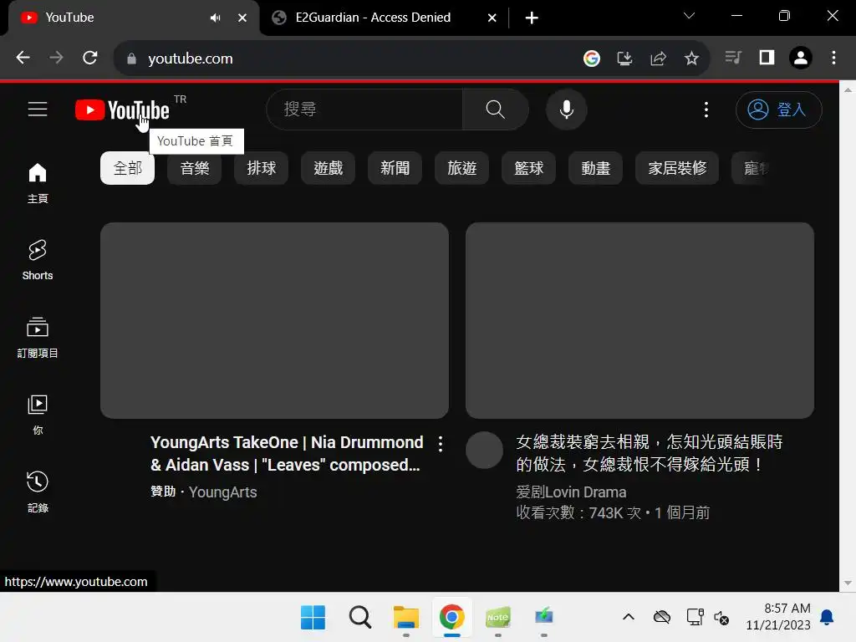Open the 女總裁裝窮去相親 video title
Screen dimensions: 856x642
[649, 452]
